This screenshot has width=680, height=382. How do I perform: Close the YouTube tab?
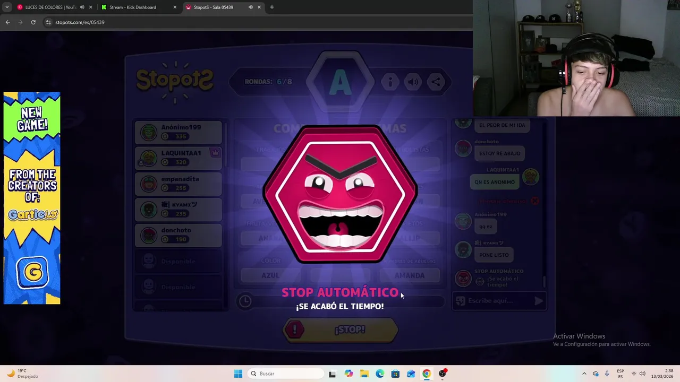tap(91, 7)
